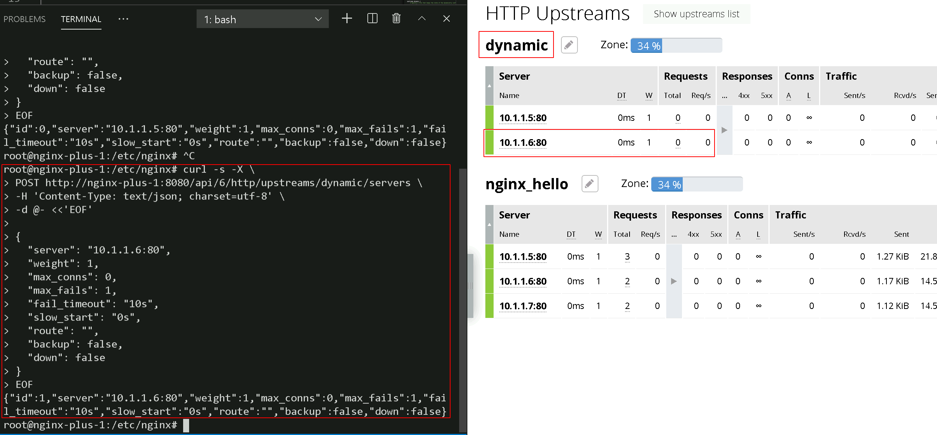This screenshot has height=435, width=937.
Task: Expand Responses columns in the dynamic table
Action: 724,130
